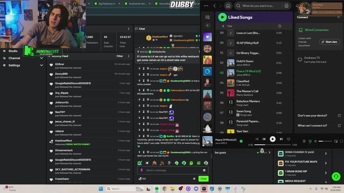Close the Spotify Connect panel
Image resolution: width=344 pixels, height=193 pixels.
click(339, 17)
